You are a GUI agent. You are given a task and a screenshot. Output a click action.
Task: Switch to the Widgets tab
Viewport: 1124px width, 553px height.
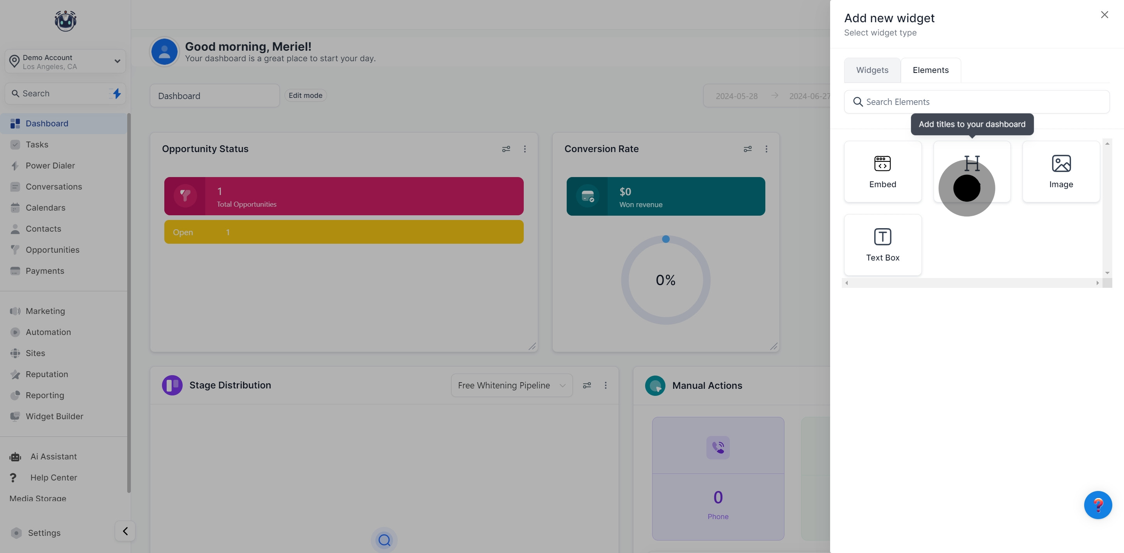pos(872,70)
